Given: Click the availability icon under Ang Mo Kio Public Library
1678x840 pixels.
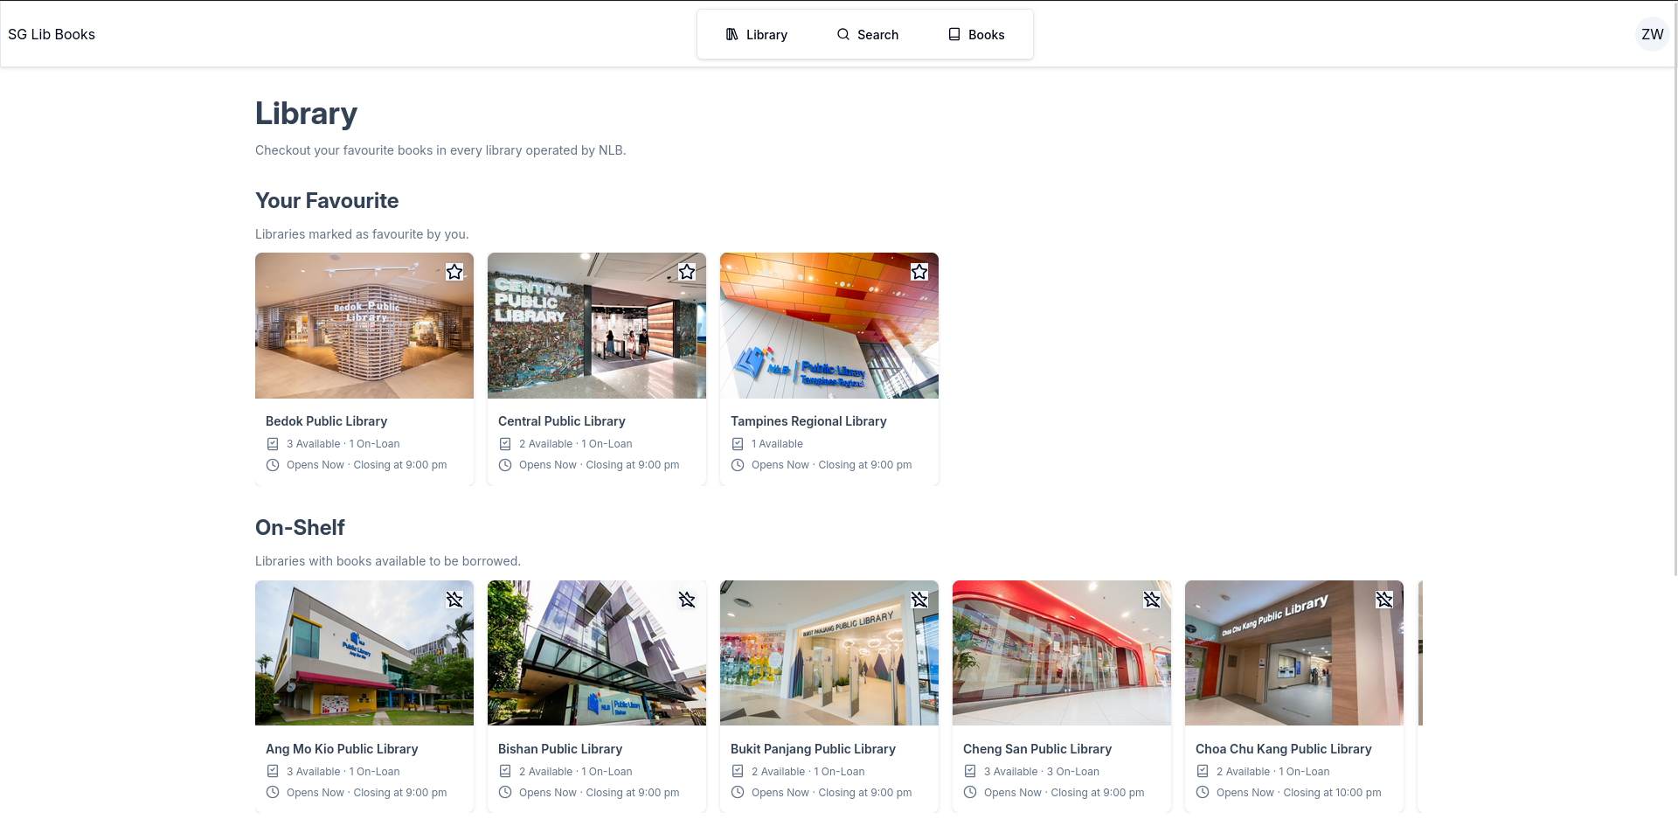Looking at the screenshot, I should tap(273, 772).
